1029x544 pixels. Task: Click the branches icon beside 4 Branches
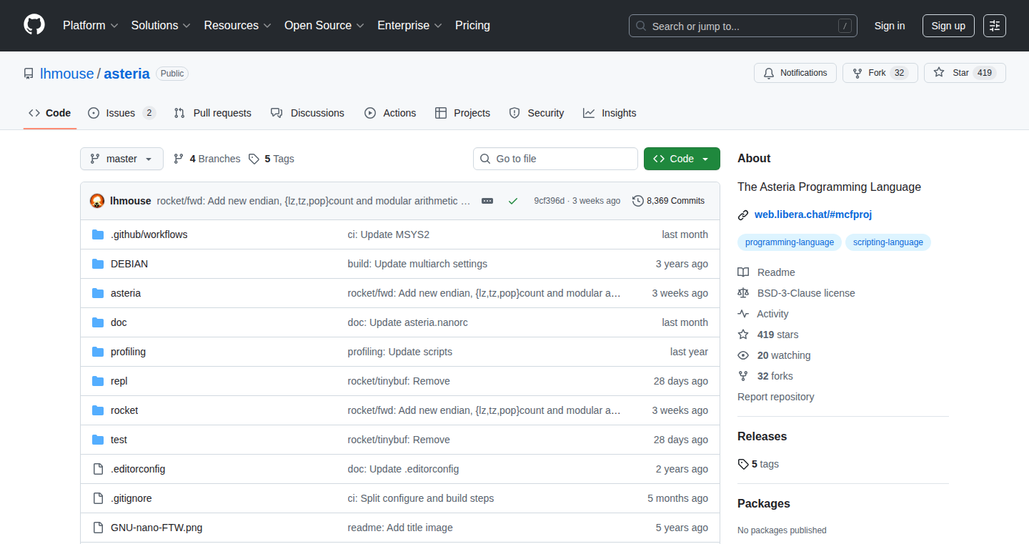(x=179, y=159)
